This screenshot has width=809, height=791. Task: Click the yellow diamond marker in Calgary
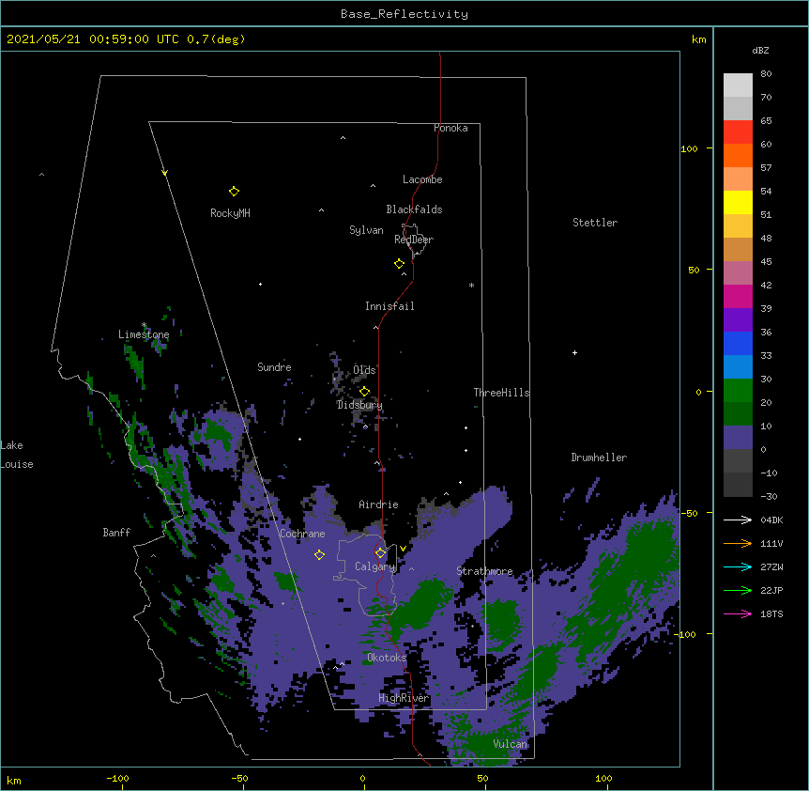point(380,553)
